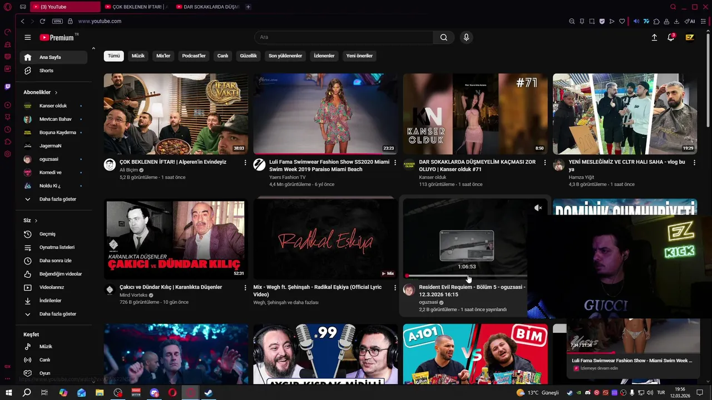
Task: Open the EZ account avatar menu
Action: [x=690, y=37]
